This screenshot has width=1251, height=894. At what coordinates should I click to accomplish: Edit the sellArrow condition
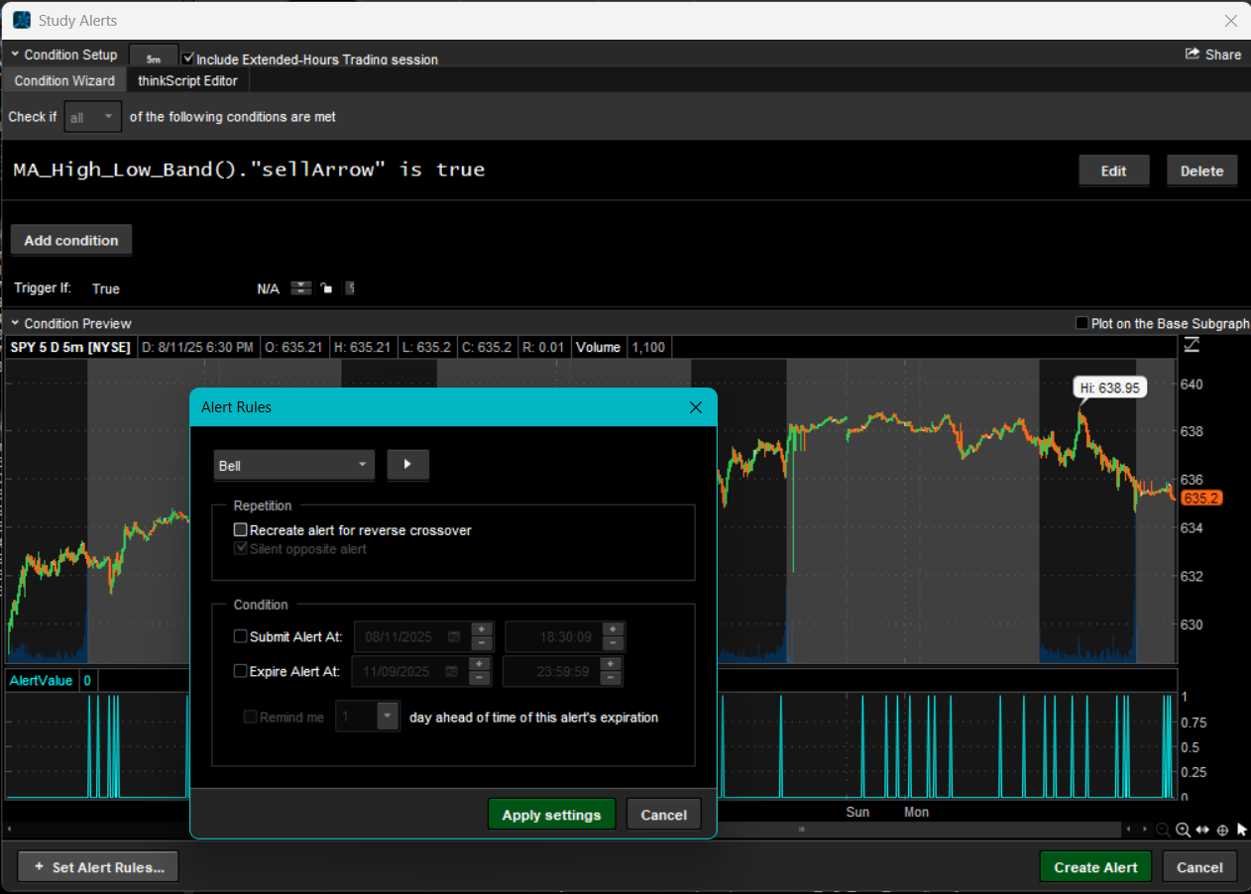pos(1114,170)
